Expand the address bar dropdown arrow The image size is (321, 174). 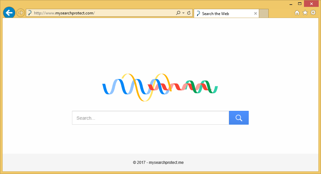184,13
